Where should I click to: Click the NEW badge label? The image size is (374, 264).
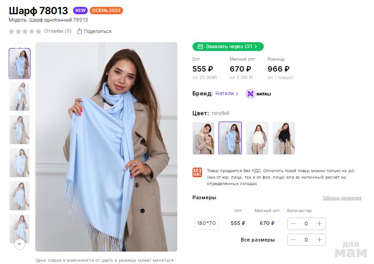80,11
